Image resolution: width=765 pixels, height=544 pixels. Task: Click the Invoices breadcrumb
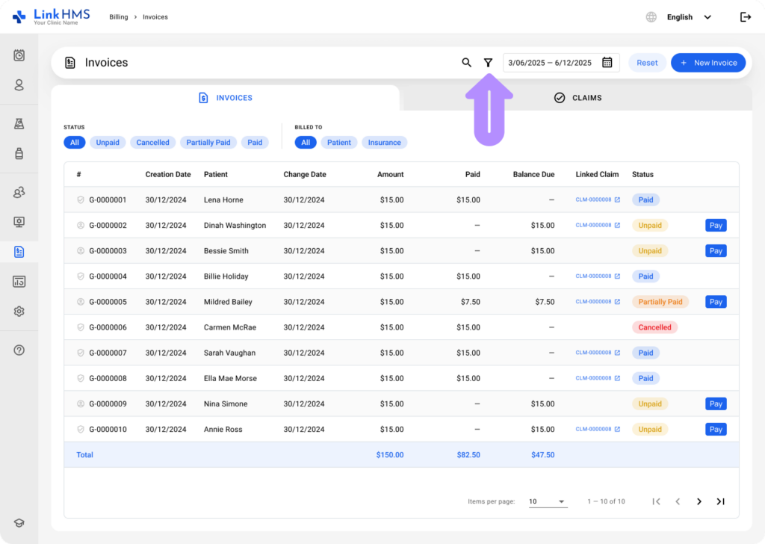155,17
